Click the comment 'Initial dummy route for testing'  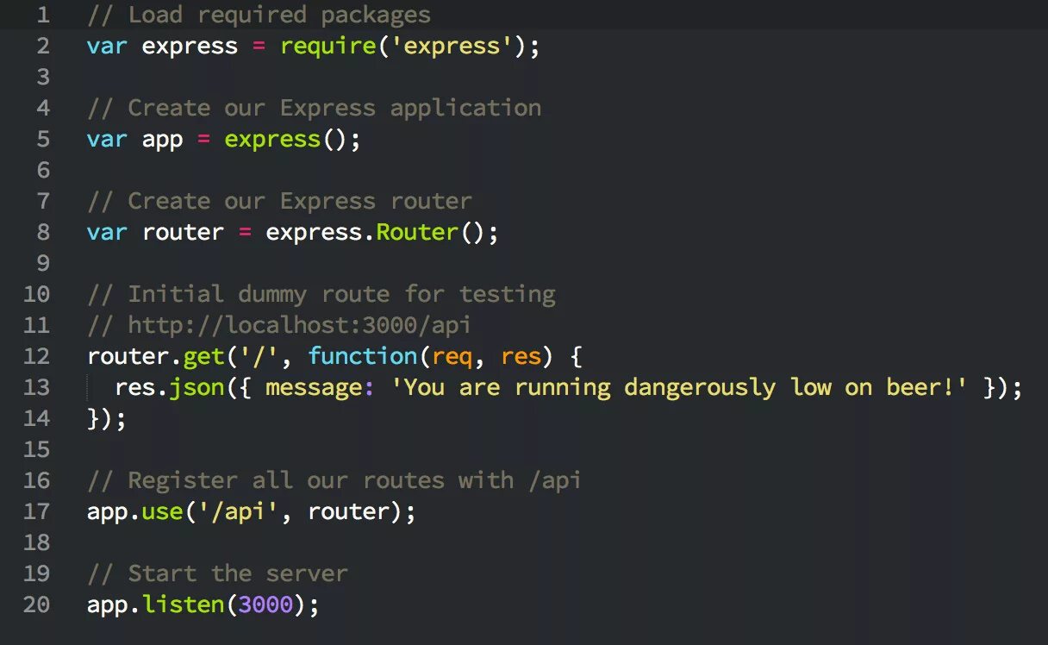click(321, 294)
